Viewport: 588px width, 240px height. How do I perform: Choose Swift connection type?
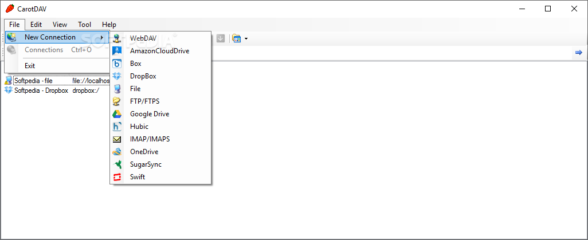pos(160,177)
